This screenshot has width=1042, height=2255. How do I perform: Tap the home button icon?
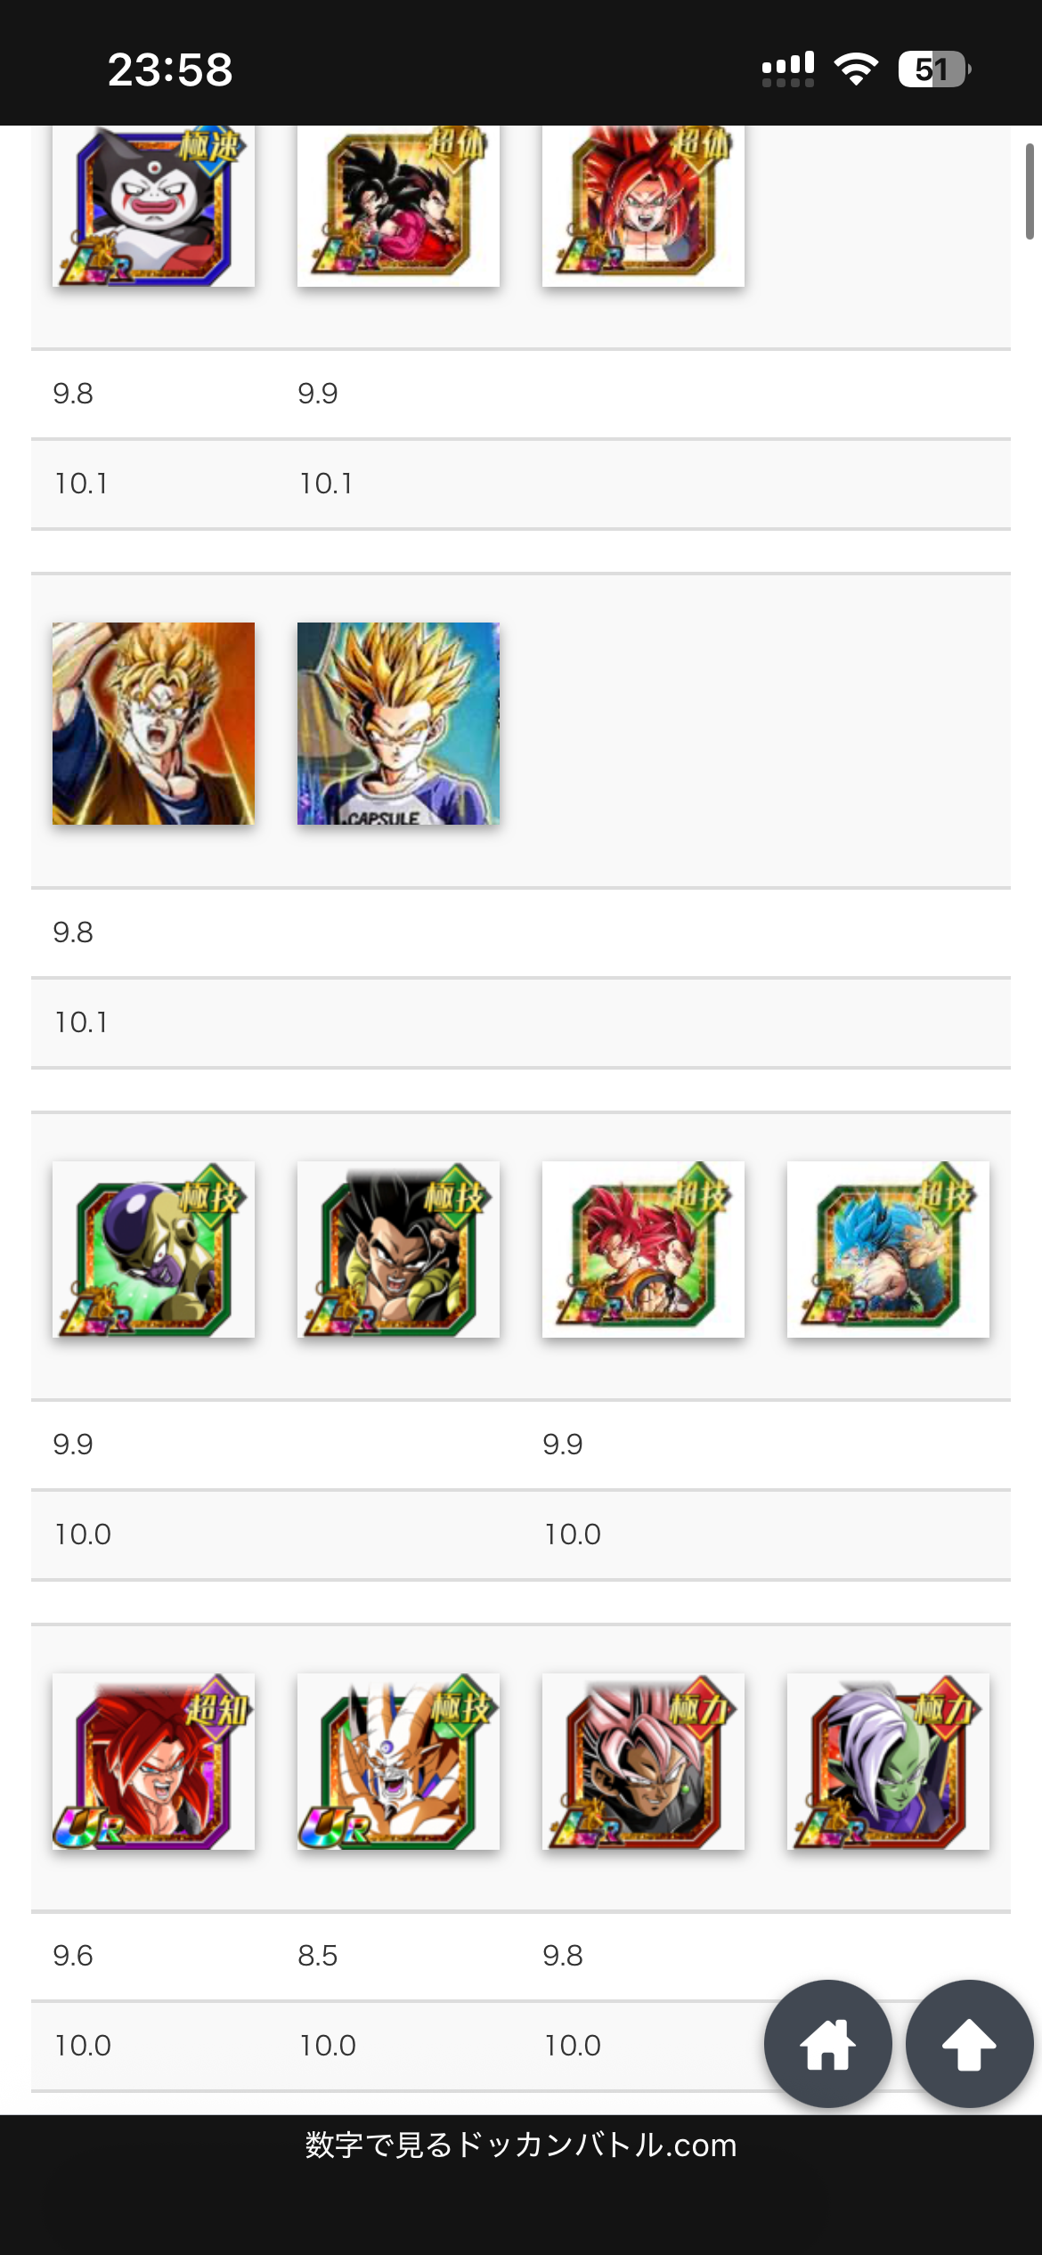pyautogui.click(x=828, y=2044)
